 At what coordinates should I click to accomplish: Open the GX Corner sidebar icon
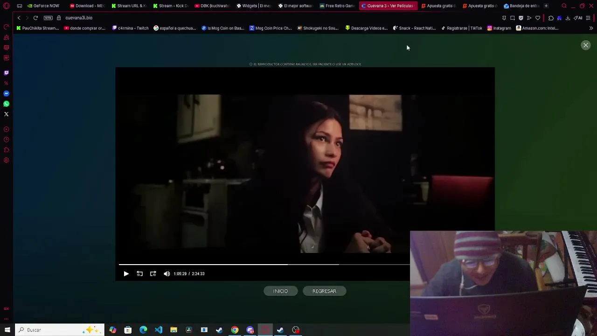7,309
